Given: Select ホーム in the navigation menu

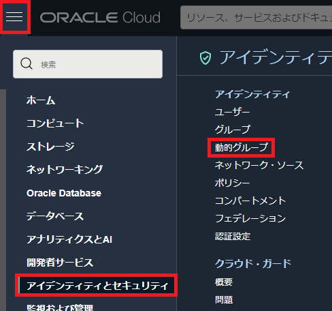Looking at the screenshot, I should (41, 100).
